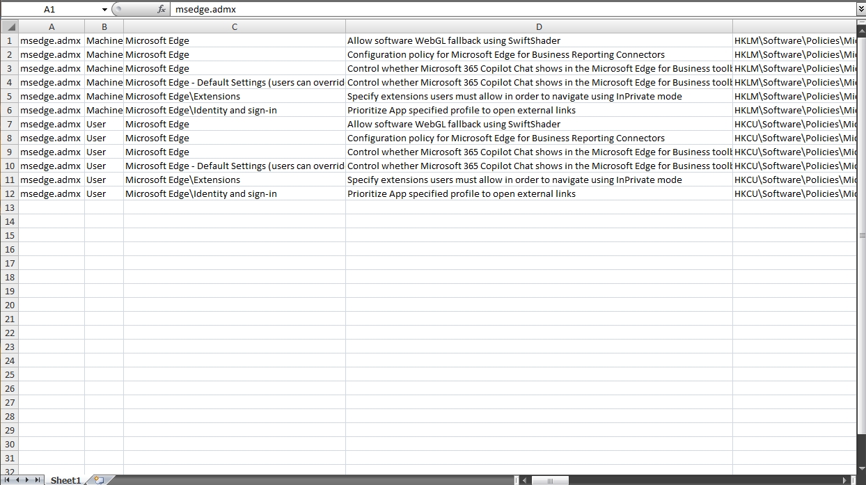Select Specify extensions InPrivate cell row 11
The image size is (866, 485).
click(539, 180)
